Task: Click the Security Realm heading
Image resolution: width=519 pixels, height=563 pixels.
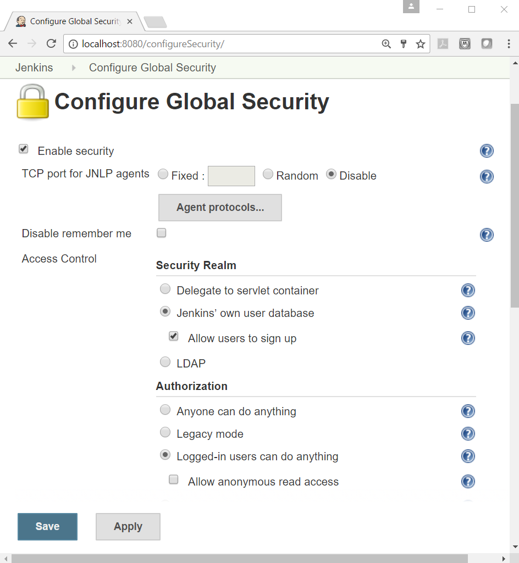Action: click(196, 265)
